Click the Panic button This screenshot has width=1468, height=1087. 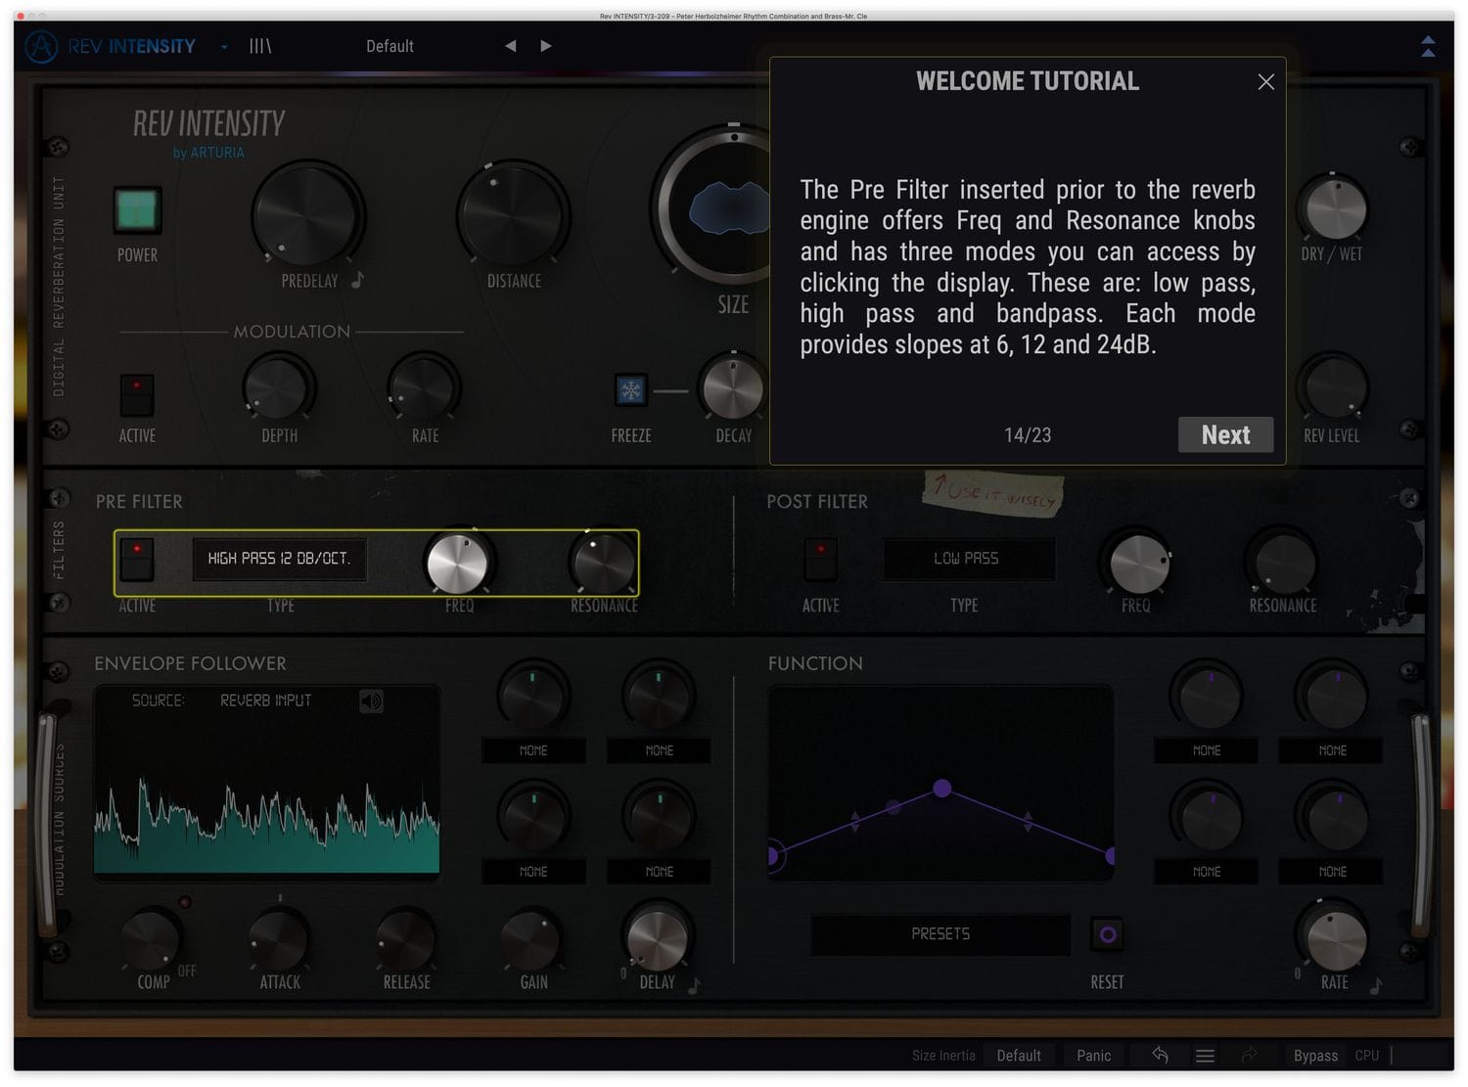click(x=1093, y=1056)
